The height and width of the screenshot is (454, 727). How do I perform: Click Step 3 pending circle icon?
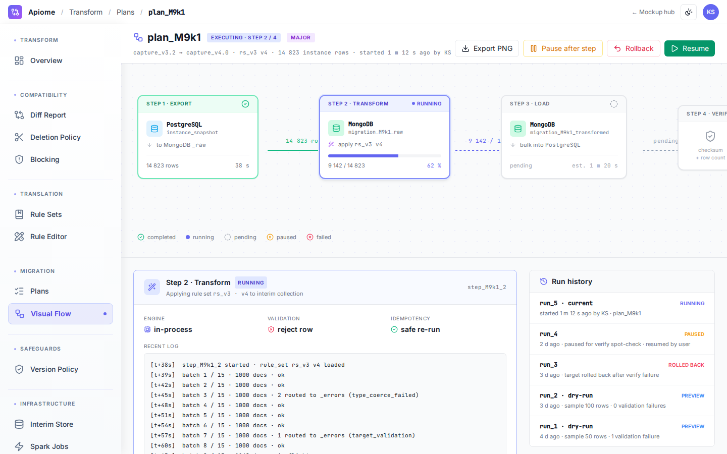click(x=614, y=104)
